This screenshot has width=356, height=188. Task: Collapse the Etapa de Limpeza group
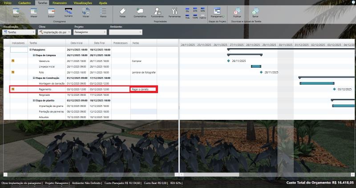34,55
